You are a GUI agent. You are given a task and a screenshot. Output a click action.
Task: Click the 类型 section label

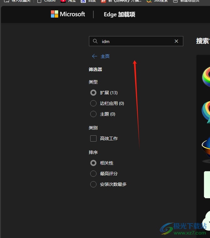pos(93,82)
